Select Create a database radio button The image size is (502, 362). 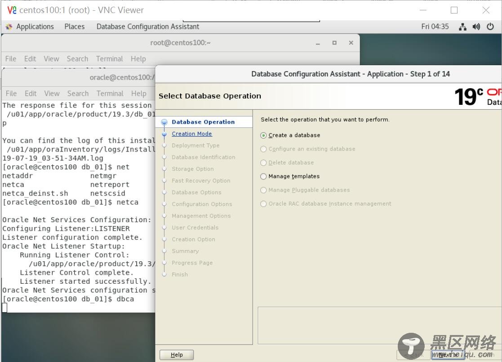pos(263,135)
